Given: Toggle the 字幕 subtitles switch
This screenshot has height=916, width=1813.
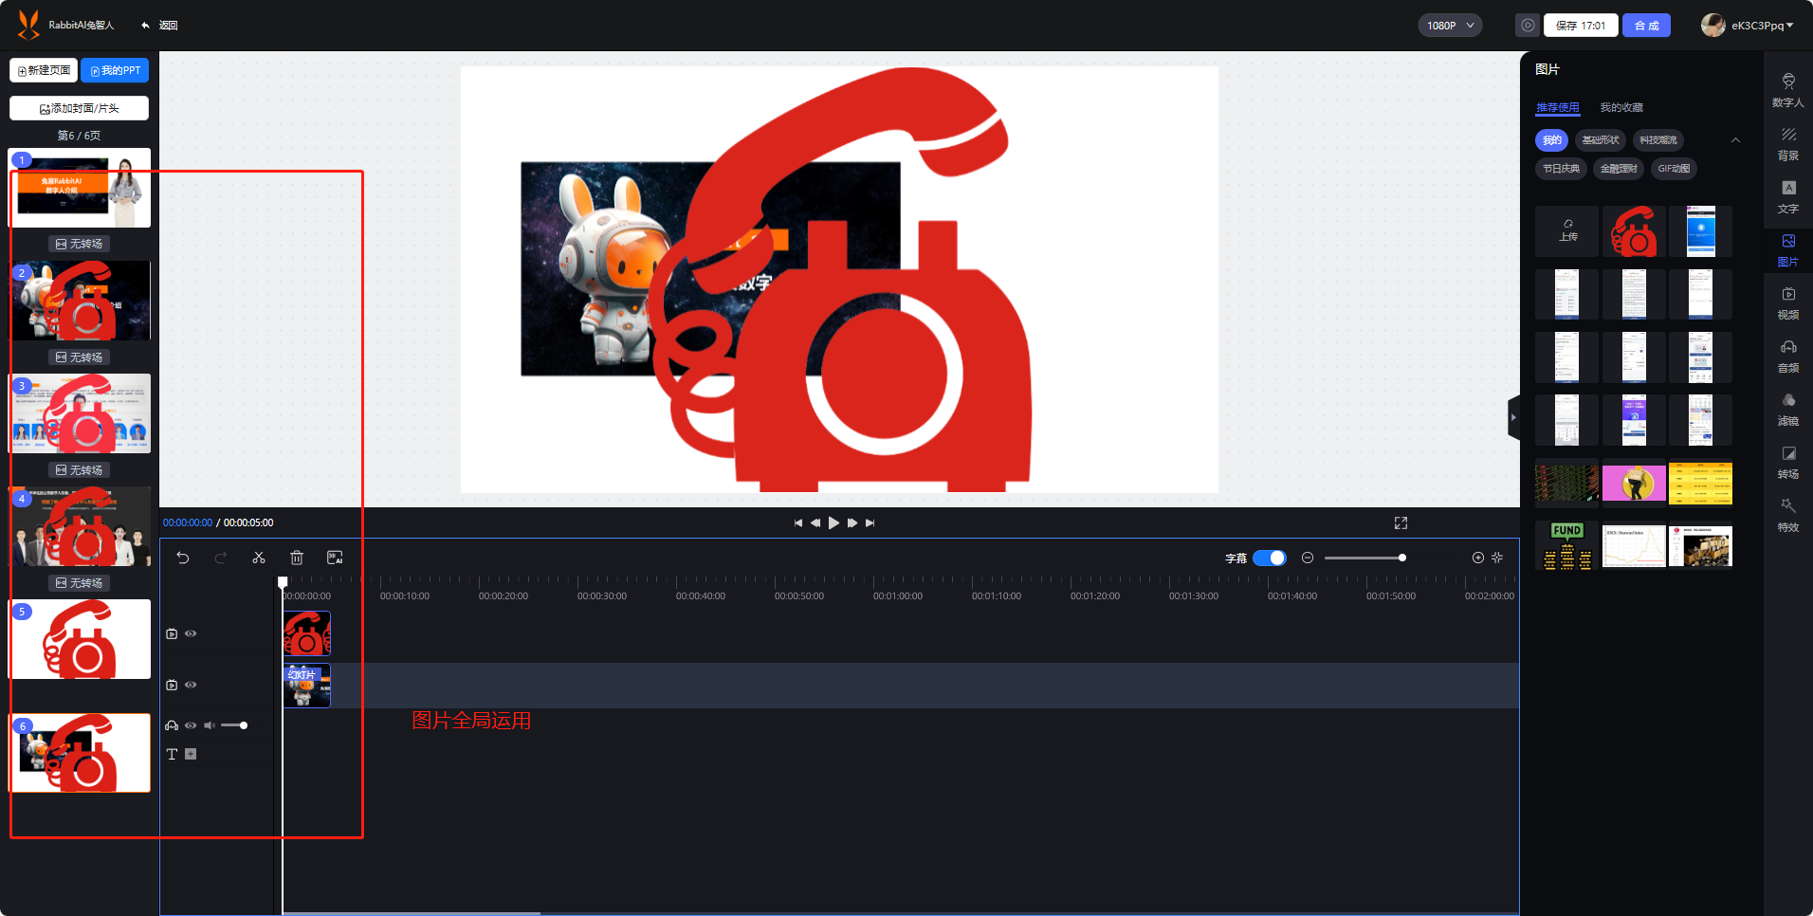Looking at the screenshot, I should [1270, 558].
